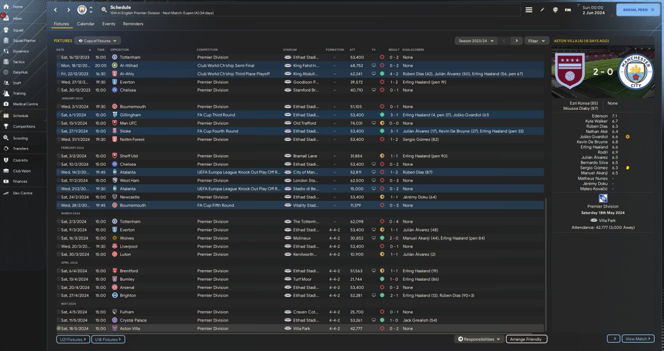This screenshot has height=351, width=664.
Task: Click the pencil edit icon
Action: (542, 10)
